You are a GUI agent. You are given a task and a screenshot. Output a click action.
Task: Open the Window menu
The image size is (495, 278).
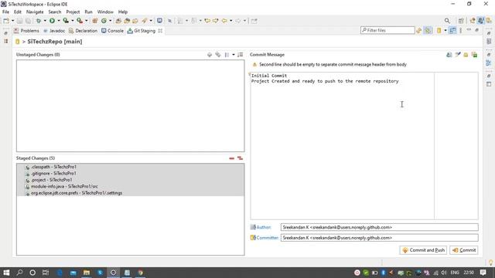[x=105, y=12]
